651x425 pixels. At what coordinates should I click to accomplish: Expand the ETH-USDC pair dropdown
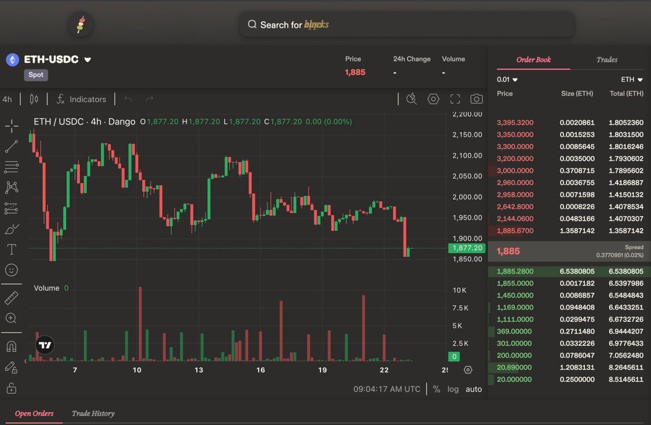tap(87, 60)
